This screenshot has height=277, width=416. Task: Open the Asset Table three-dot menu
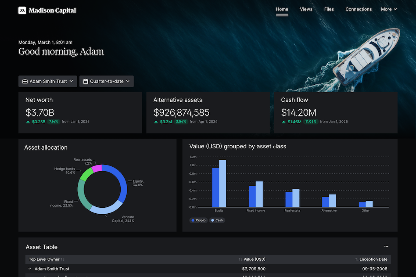coord(386,247)
